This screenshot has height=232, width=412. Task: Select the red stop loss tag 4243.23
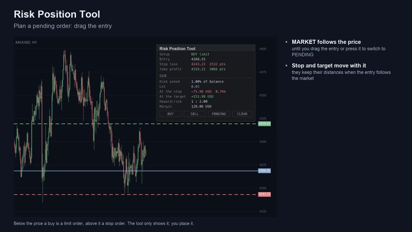click(x=264, y=194)
